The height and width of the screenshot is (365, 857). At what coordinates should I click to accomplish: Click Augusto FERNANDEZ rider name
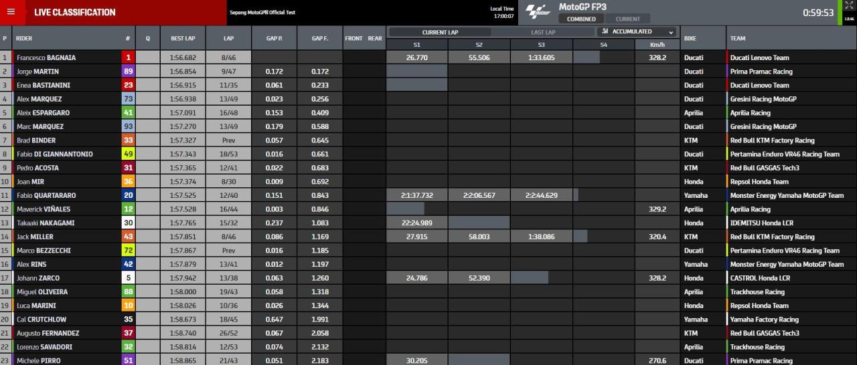pyautogui.click(x=48, y=333)
